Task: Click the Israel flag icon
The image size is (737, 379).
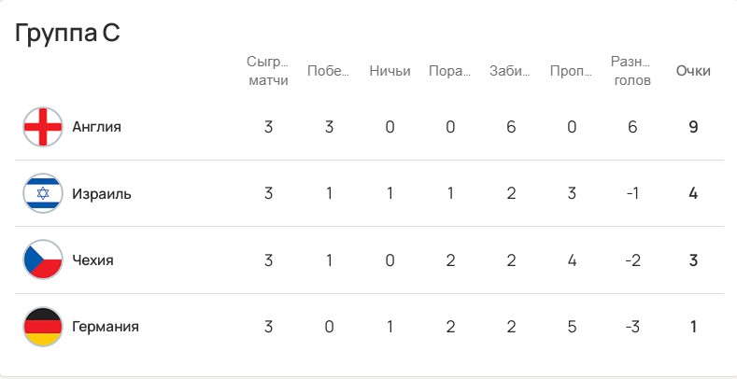Action: pos(42,194)
